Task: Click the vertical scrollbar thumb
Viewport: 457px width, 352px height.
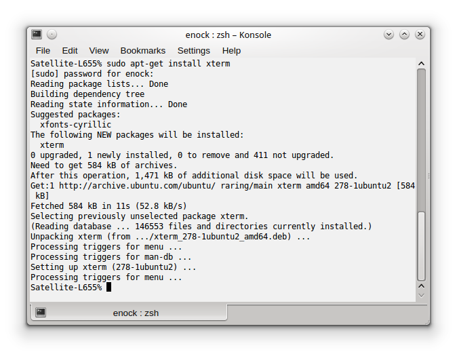Action: click(x=421, y=246)
